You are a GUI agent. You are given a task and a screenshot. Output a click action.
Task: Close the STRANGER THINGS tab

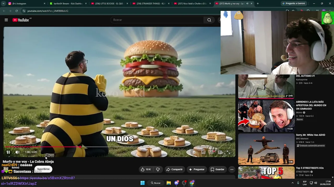click(x=169, y=4)
